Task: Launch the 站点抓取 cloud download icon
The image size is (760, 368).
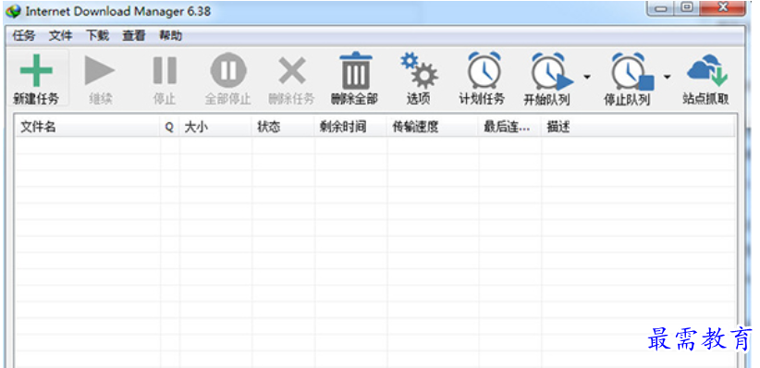Action: [707, 71]
